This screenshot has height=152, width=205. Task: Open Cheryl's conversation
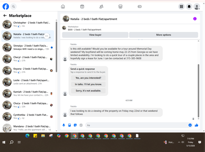pos(28,59)
